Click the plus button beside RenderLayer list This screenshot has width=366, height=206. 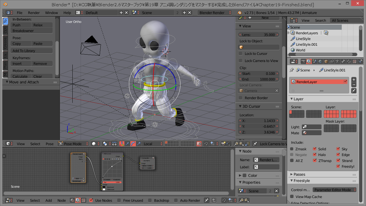pyautogui.click(x=354, y=80)
